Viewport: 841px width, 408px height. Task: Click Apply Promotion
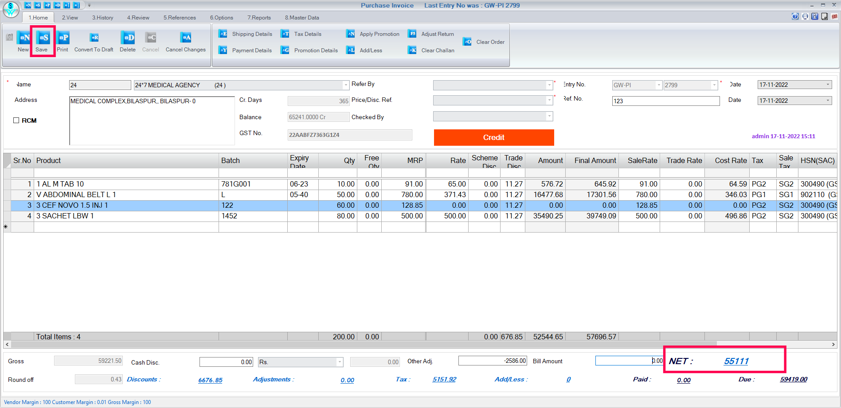(373, 34)
